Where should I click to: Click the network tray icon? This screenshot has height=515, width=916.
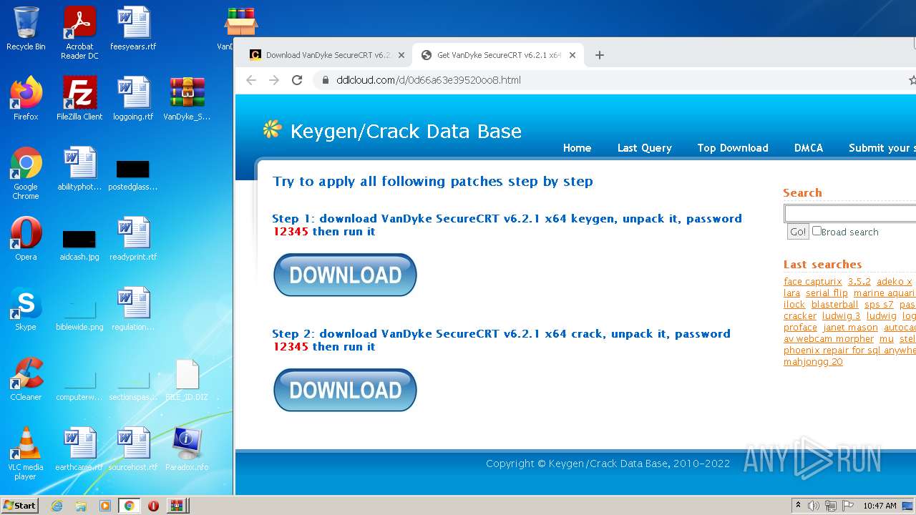(x=831, y=506)
